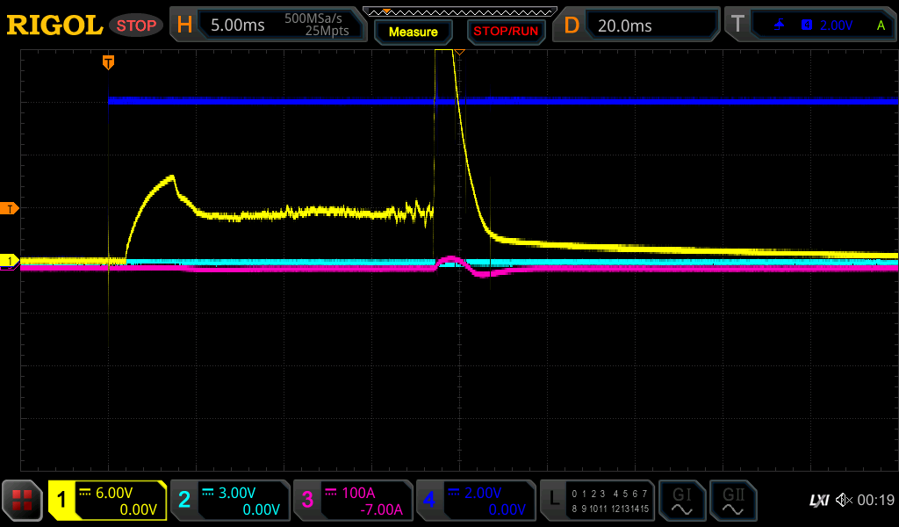This screenshot has width=899, height=527.
Task: Click the RIGOL logo
Action: point(54,25)
